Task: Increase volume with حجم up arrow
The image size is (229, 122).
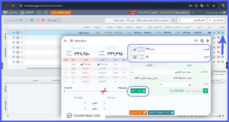Action: (131, 55)
